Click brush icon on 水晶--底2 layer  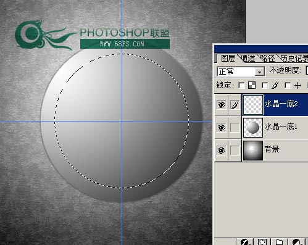tap(235, 105)
